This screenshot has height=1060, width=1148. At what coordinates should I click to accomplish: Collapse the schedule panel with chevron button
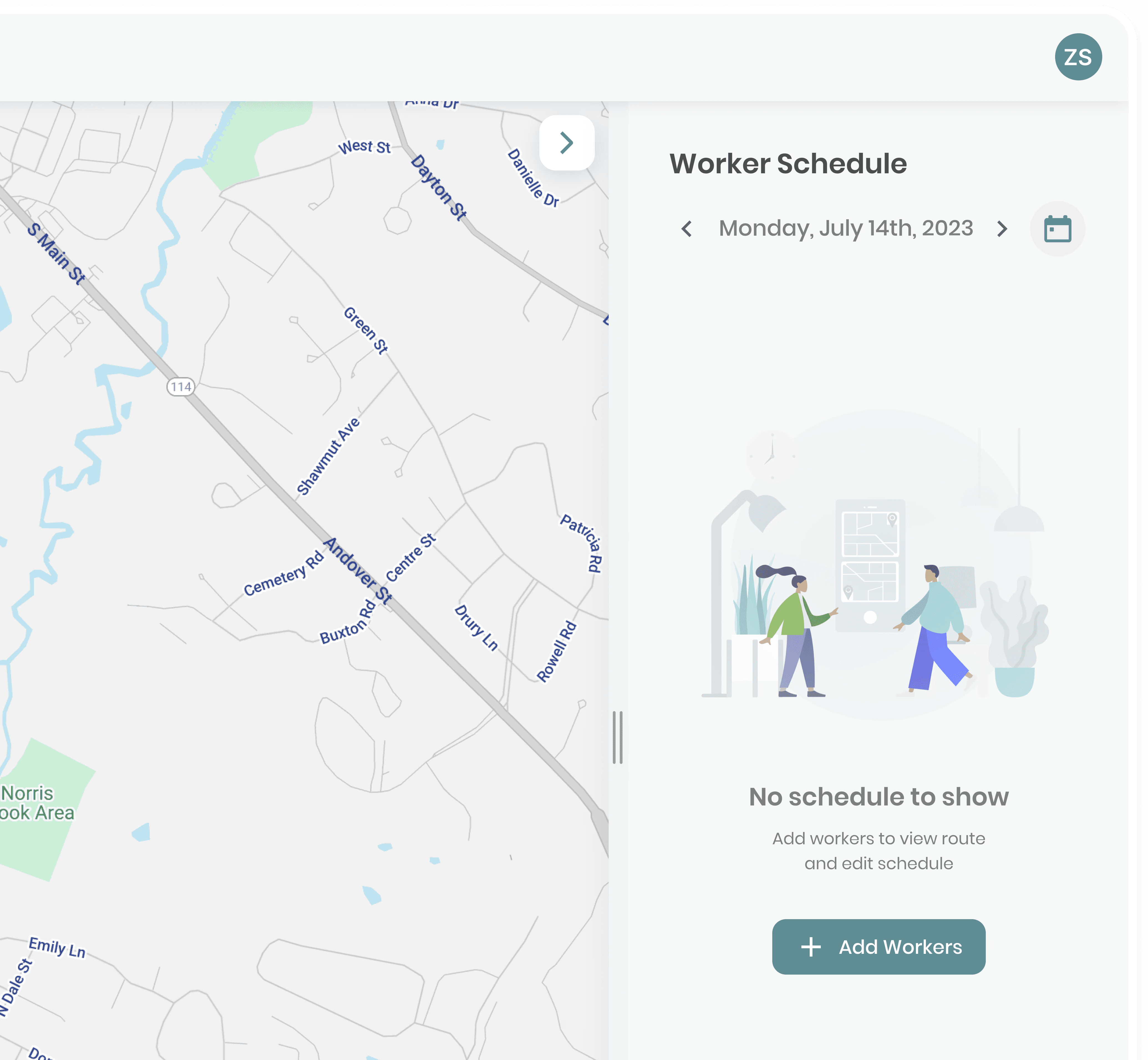[566, 143]
